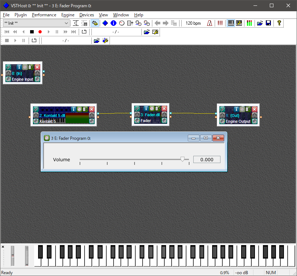Remove Kontakt 5 plugin with red X
This screenshot has height=276, width=297.
point(92,109)
